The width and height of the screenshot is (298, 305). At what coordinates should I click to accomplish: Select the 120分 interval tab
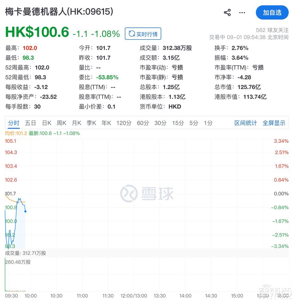pos(124,123)
